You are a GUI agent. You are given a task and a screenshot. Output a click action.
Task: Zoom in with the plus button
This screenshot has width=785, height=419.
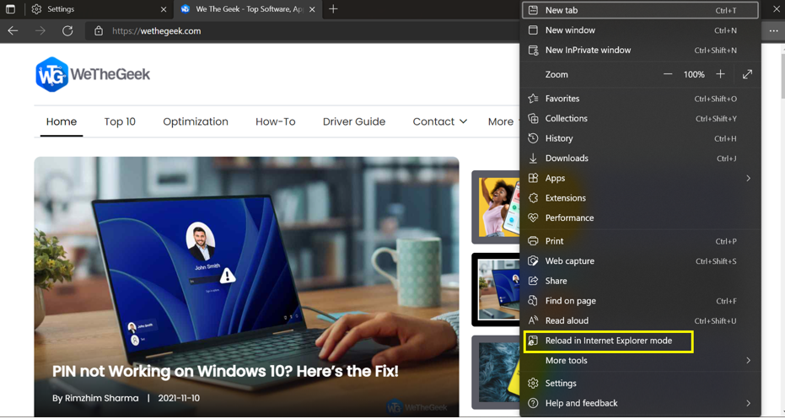pos(720,74)
